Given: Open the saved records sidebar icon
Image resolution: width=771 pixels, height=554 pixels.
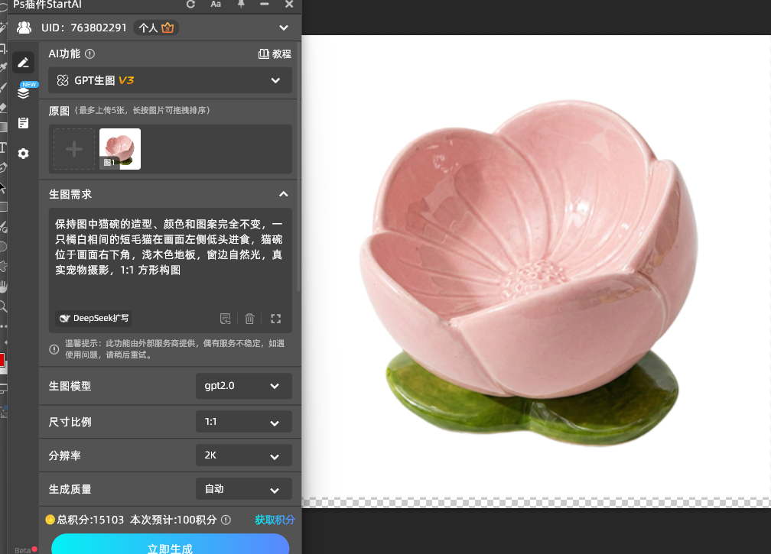Looking at the screenshot, I should tap(23, 123).
